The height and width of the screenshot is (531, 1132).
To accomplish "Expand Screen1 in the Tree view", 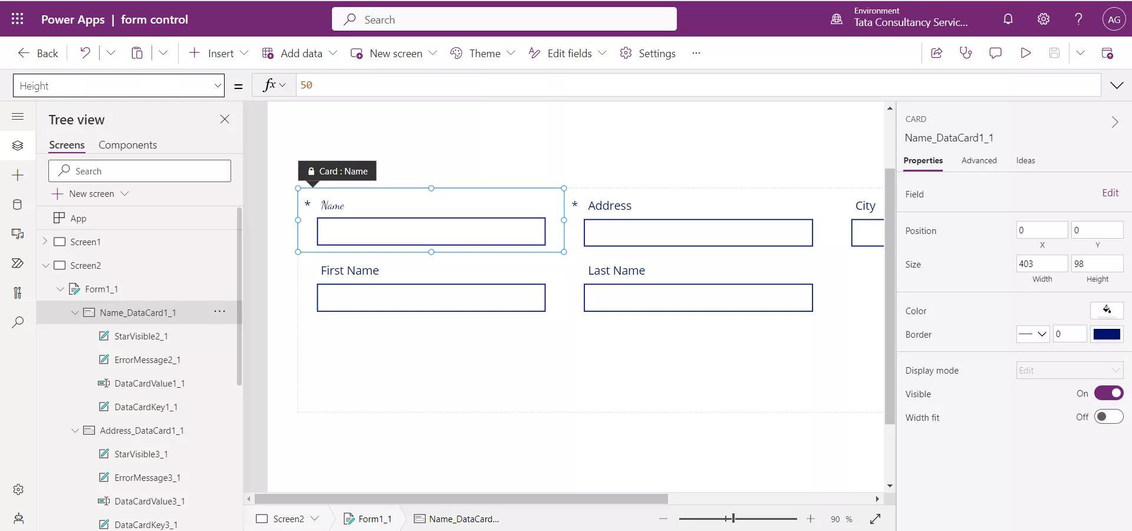I will point(46,242).
